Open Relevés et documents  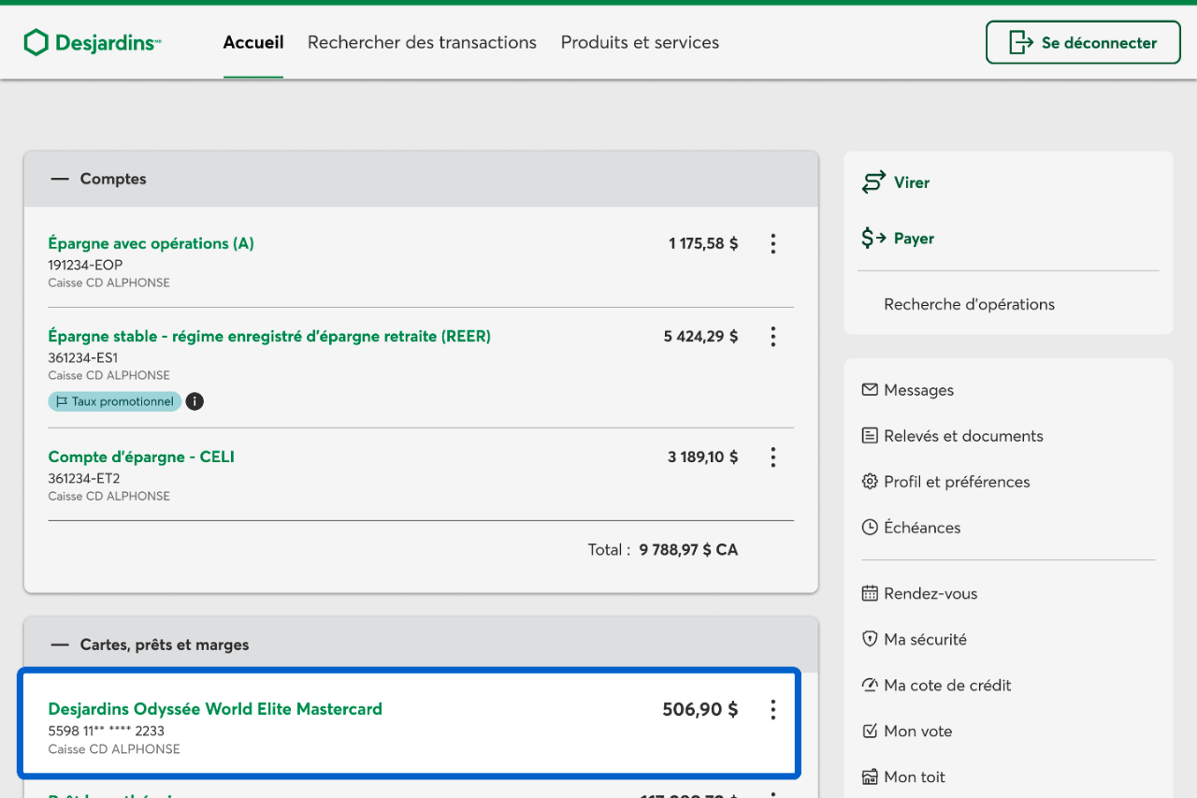[x=963, y=436]
